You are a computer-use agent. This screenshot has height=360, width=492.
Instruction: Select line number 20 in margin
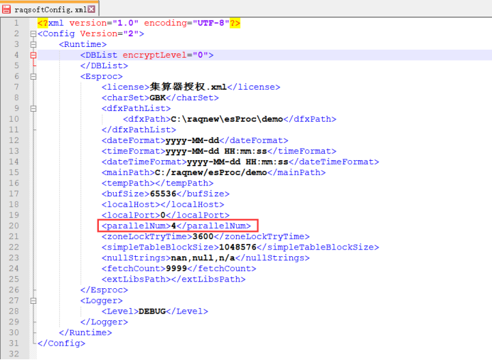(14, 226)
